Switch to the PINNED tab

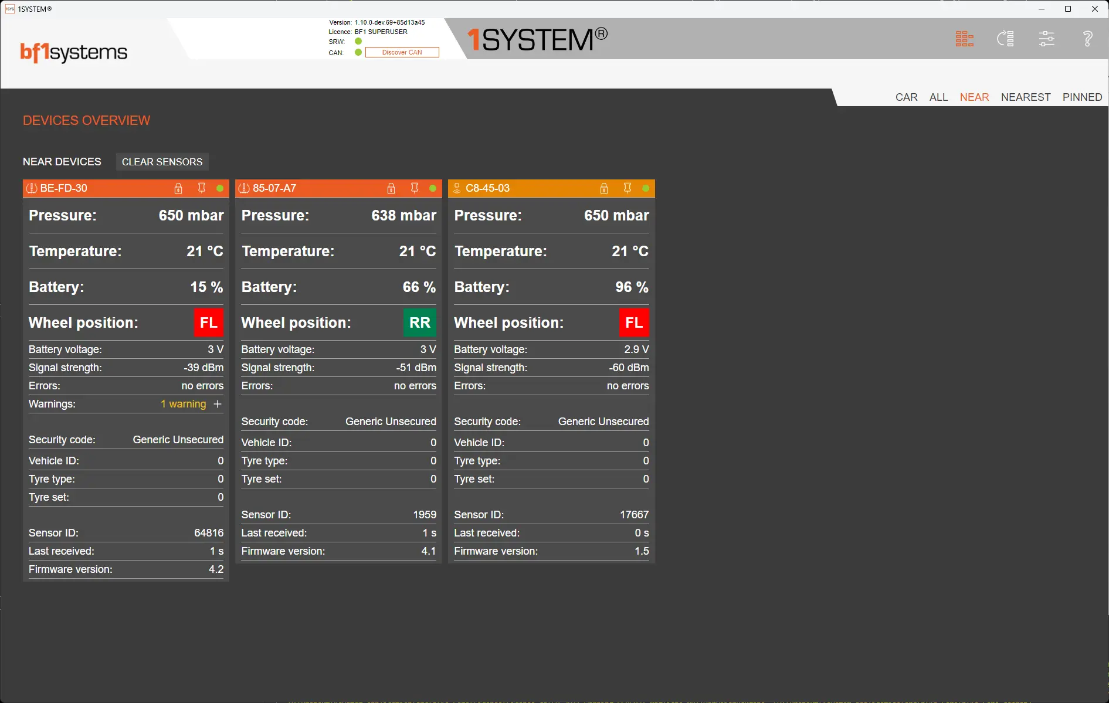click(1082, 97)
